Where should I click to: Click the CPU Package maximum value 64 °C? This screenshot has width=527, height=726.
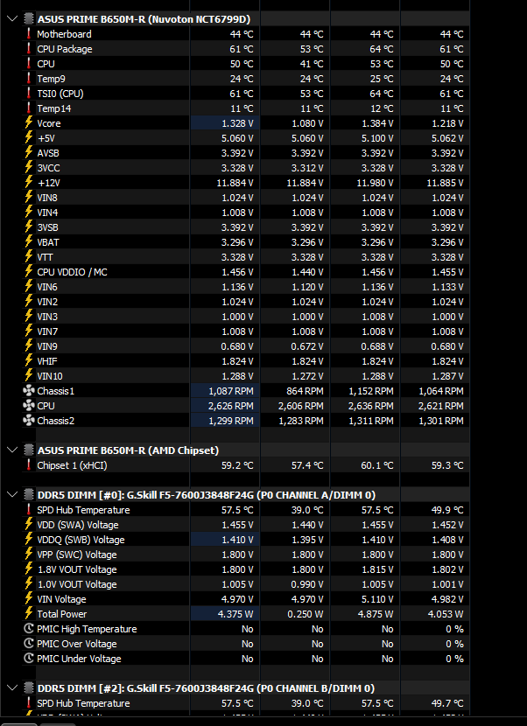(382, 49)
